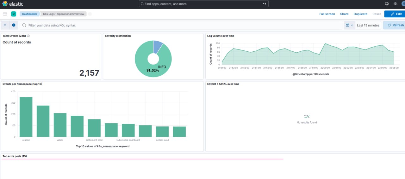Open the Last 15 minutes time picker
This screenshot has height=179, width=405.
(x=368, y=25)
